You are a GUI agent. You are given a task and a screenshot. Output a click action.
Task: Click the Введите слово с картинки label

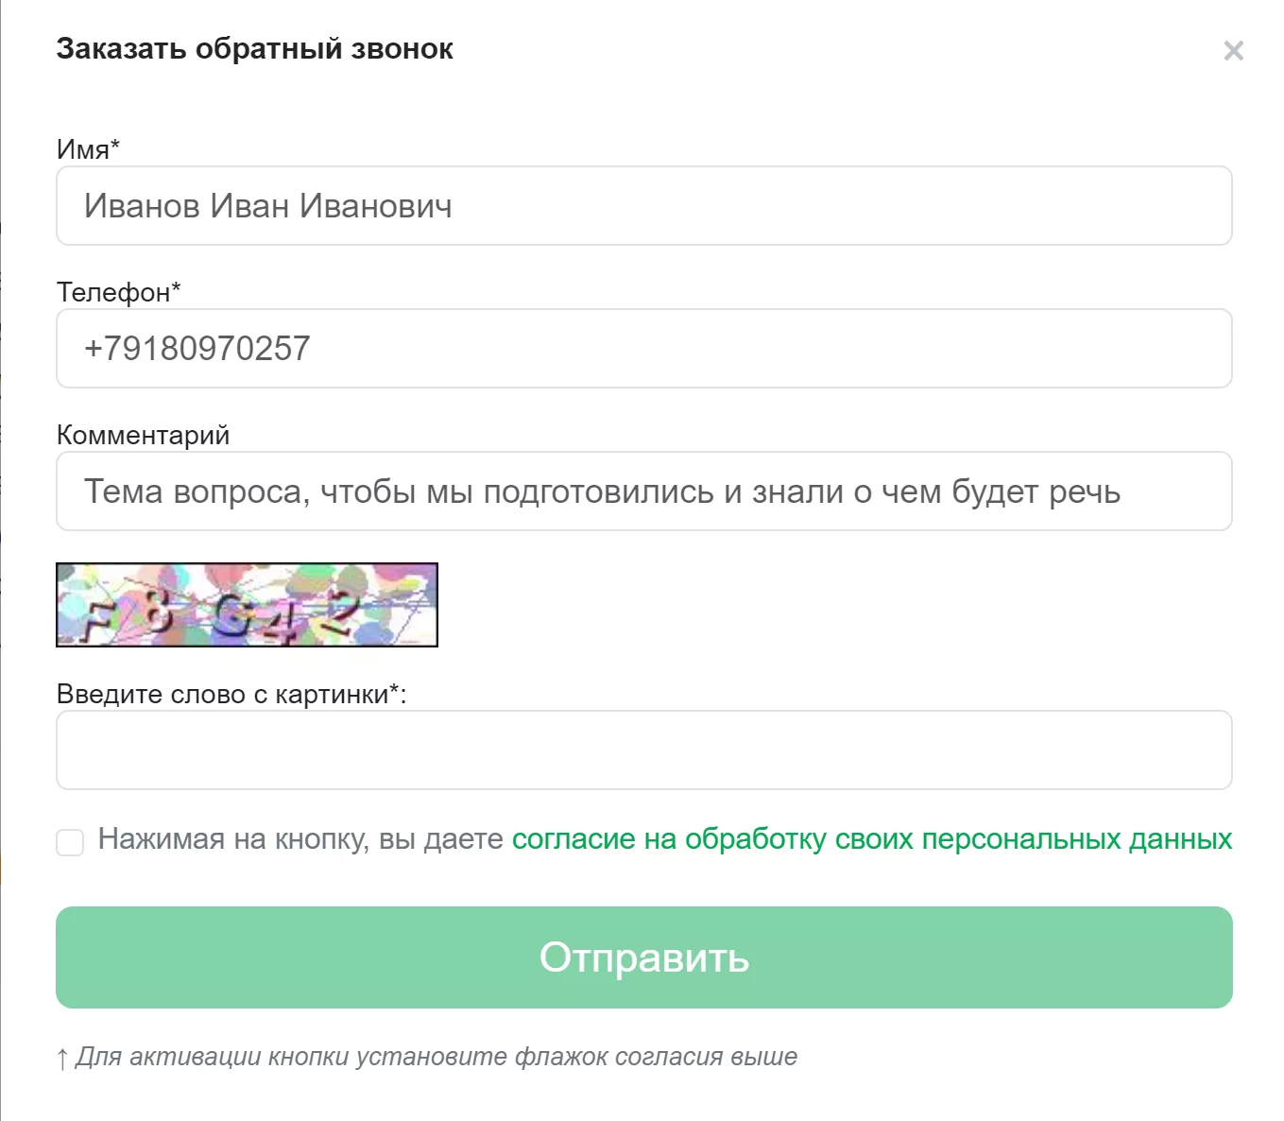(223, 695)
